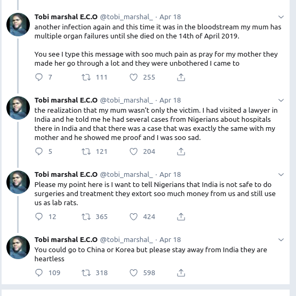This screenshot has width=296, height=296.
Task: Reply to the tweet with 5 comments
Action: (x=39, y=152)
